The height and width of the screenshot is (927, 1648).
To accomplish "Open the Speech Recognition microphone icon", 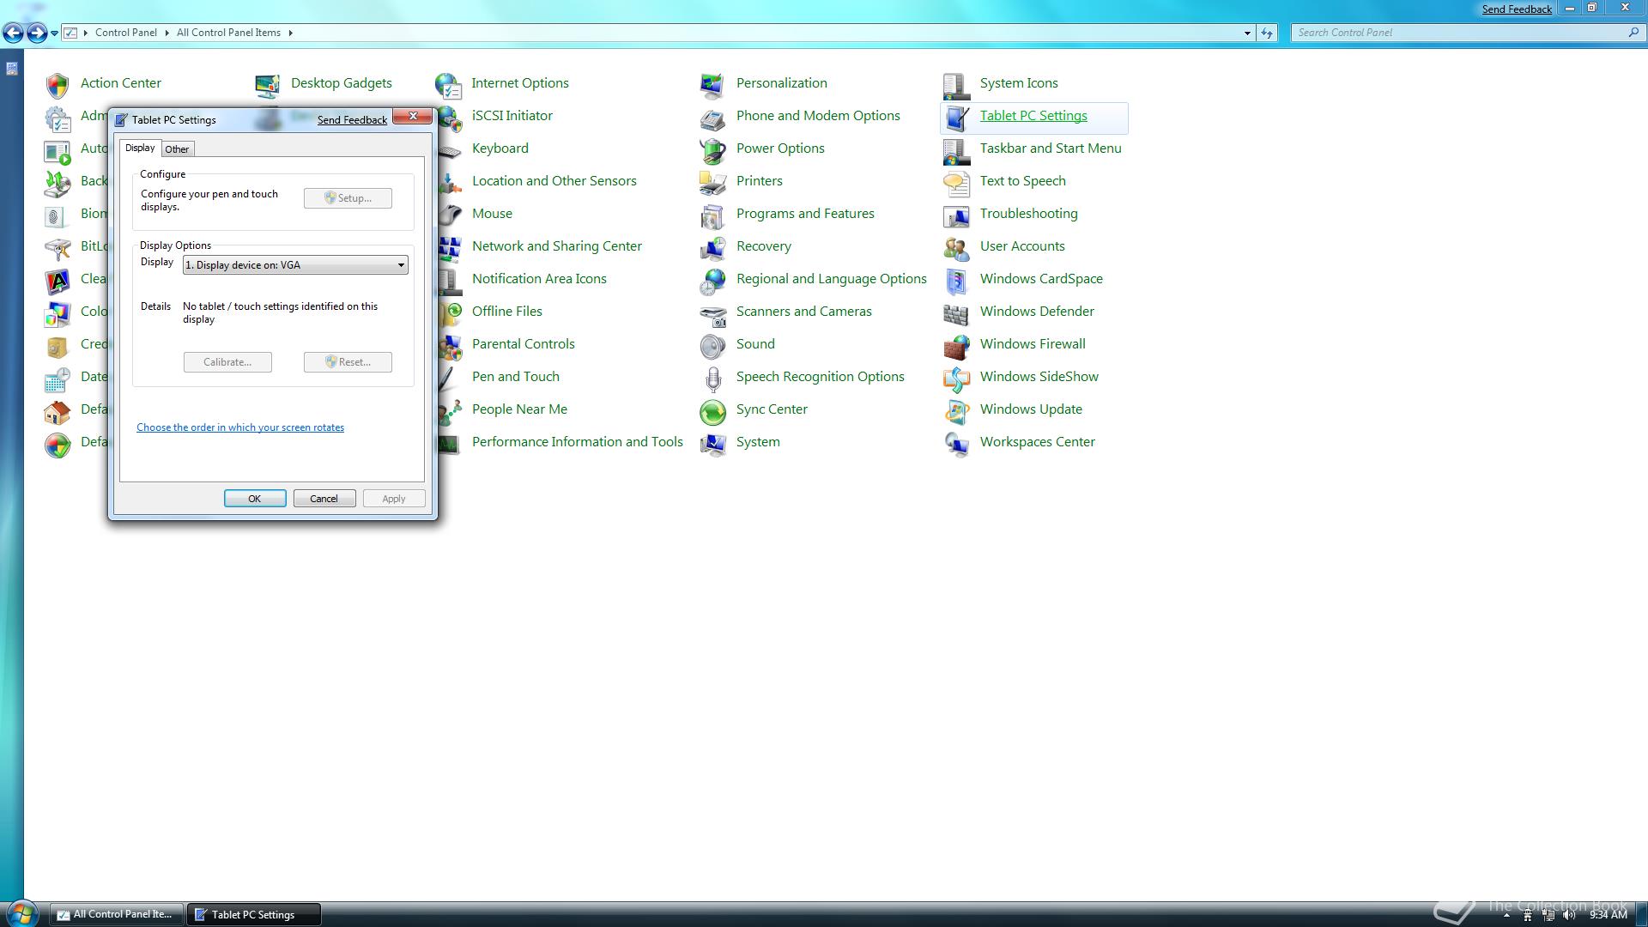I will [x=712, y=379].
